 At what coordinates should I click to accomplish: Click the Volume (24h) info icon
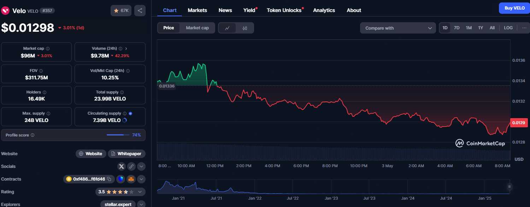[x=120, y=49]
